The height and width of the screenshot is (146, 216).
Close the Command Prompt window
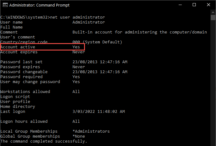209,5
